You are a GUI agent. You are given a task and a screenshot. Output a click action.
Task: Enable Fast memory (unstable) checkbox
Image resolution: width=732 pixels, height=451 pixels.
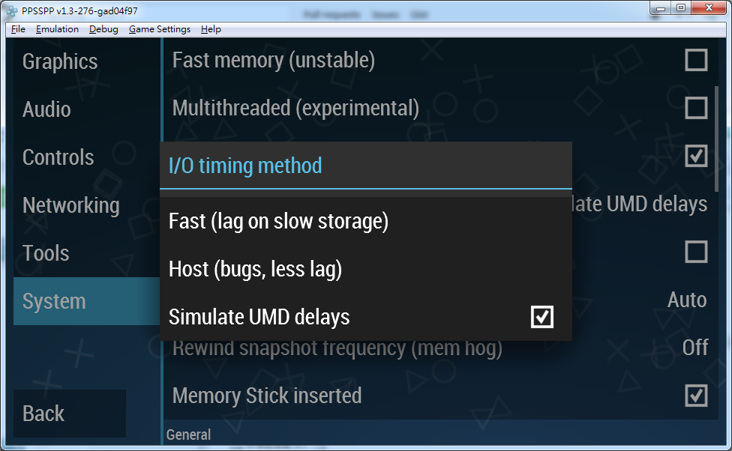(x=696, y=60)
